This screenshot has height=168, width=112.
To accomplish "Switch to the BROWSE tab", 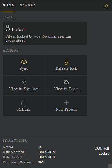I will pyautogui.click(x=27, y=5).
